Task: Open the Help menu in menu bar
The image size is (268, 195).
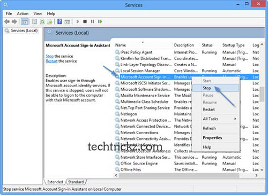Action: [51, 13]
